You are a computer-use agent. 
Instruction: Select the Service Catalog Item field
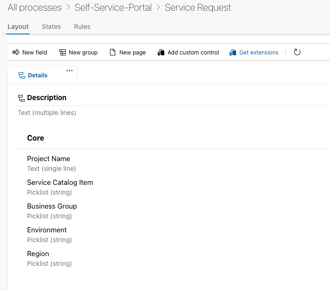60,183
